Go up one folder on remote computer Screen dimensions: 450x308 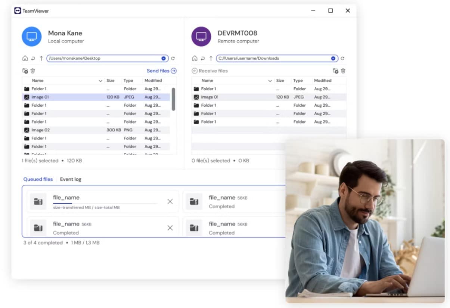click(211, 58)
